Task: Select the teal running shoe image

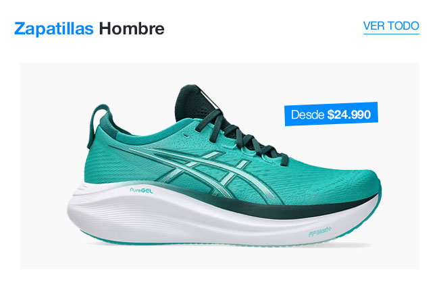Action: 224,165
